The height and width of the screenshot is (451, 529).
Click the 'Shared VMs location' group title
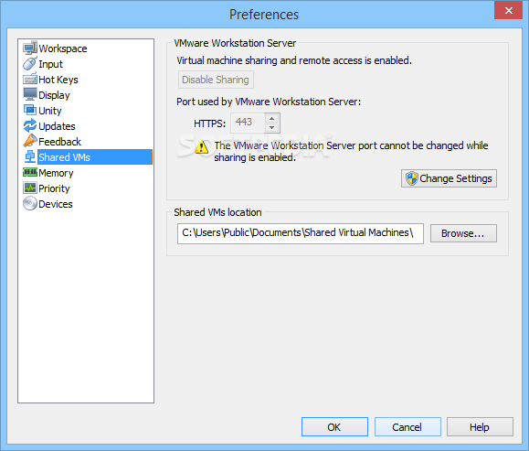tap(217, 212)
